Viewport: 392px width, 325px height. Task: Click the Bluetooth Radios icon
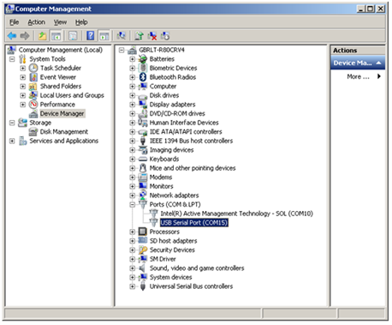(x=143, y=77)
